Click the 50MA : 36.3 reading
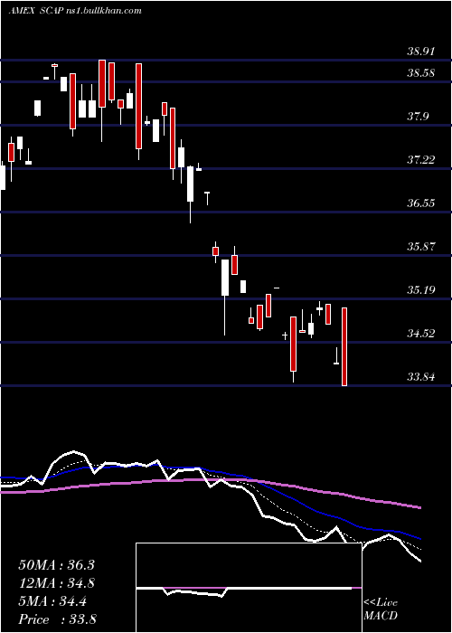 pyautogui.click(x=56, y=565)
